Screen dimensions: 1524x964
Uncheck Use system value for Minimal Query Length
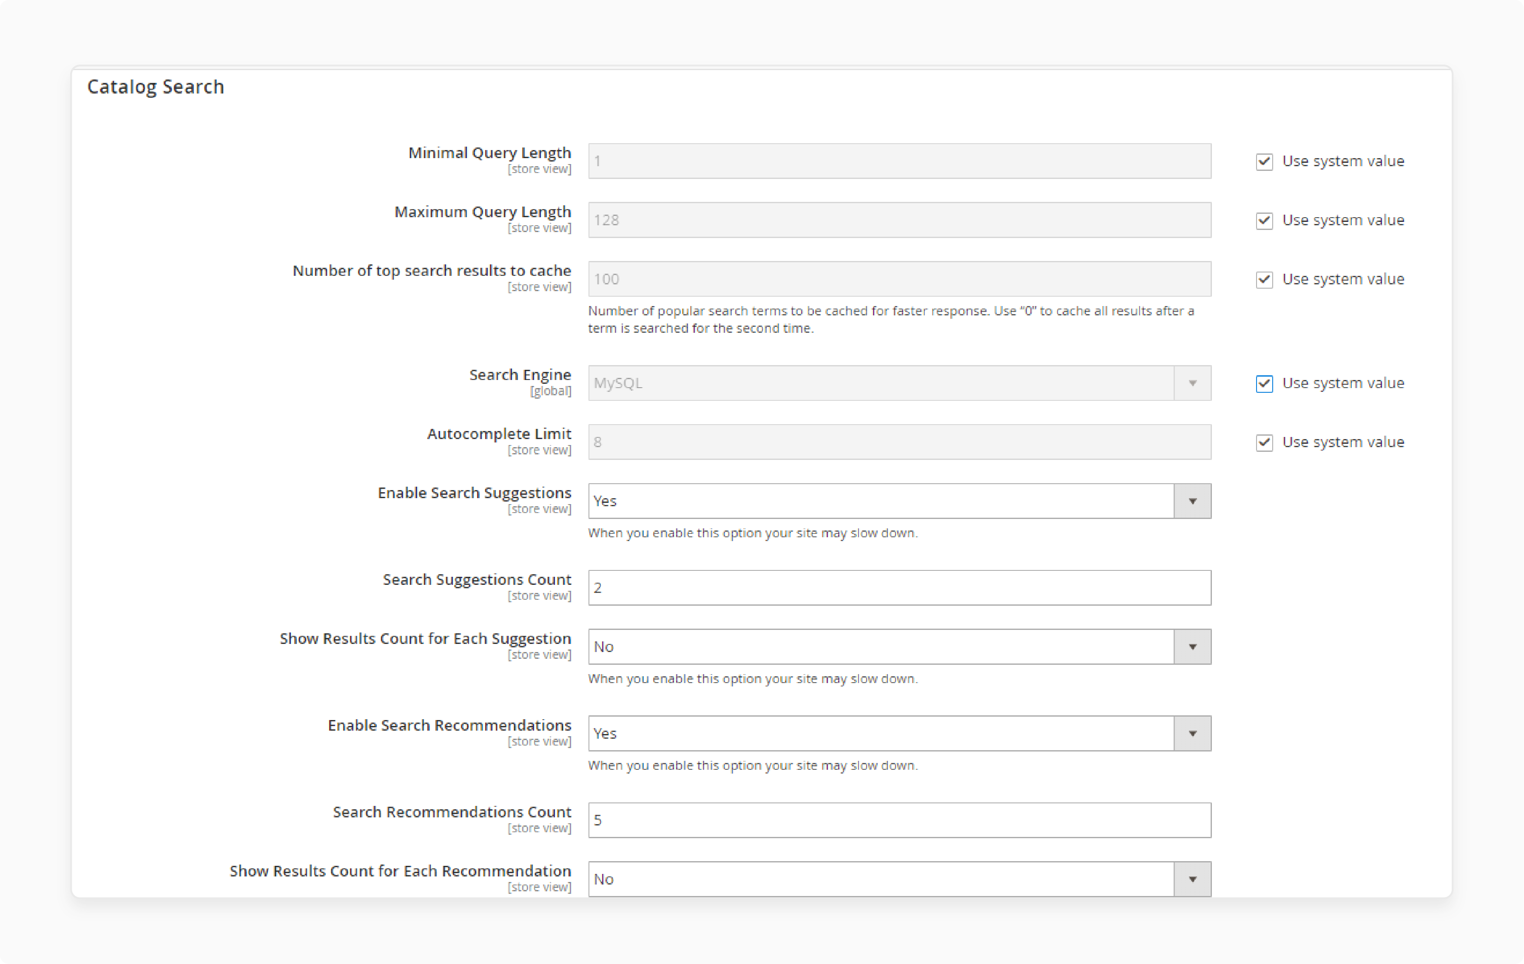coord(1264,161)
